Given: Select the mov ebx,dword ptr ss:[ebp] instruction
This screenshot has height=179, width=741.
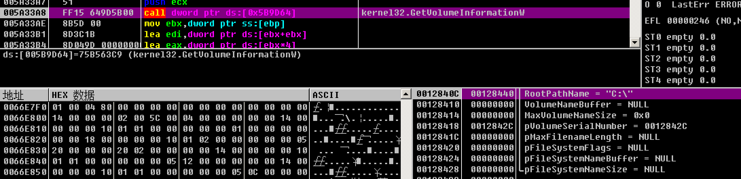Looking at the screenshot, I should click(214, 24).
